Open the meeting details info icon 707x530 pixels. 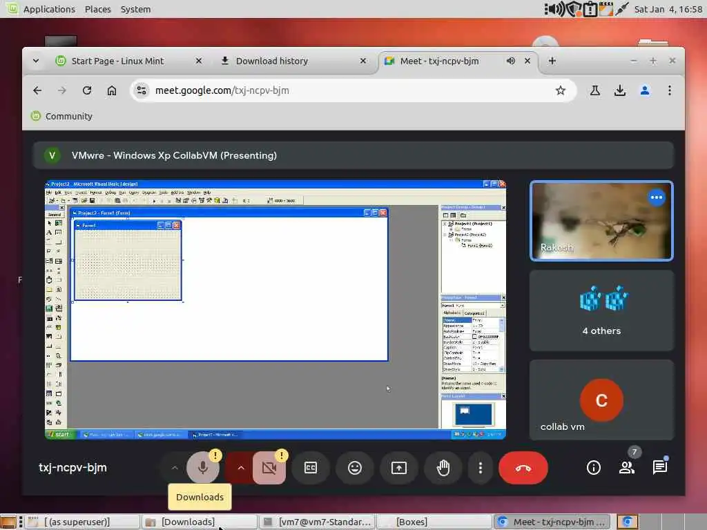click(593, 468)
